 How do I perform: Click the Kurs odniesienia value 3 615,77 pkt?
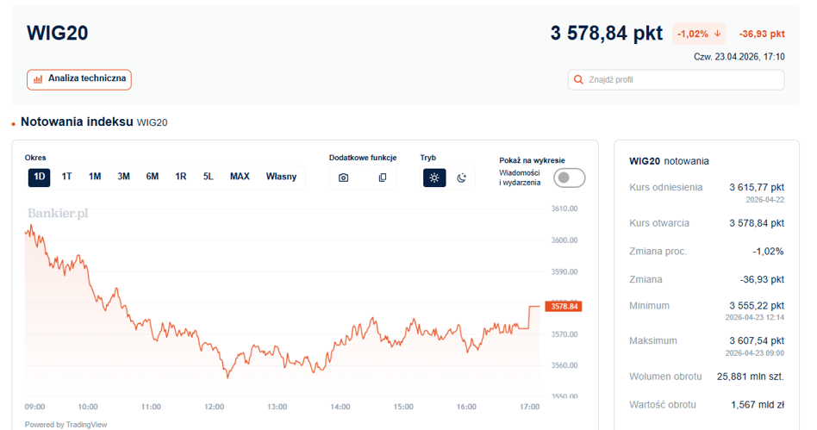(x=757, y=187)
